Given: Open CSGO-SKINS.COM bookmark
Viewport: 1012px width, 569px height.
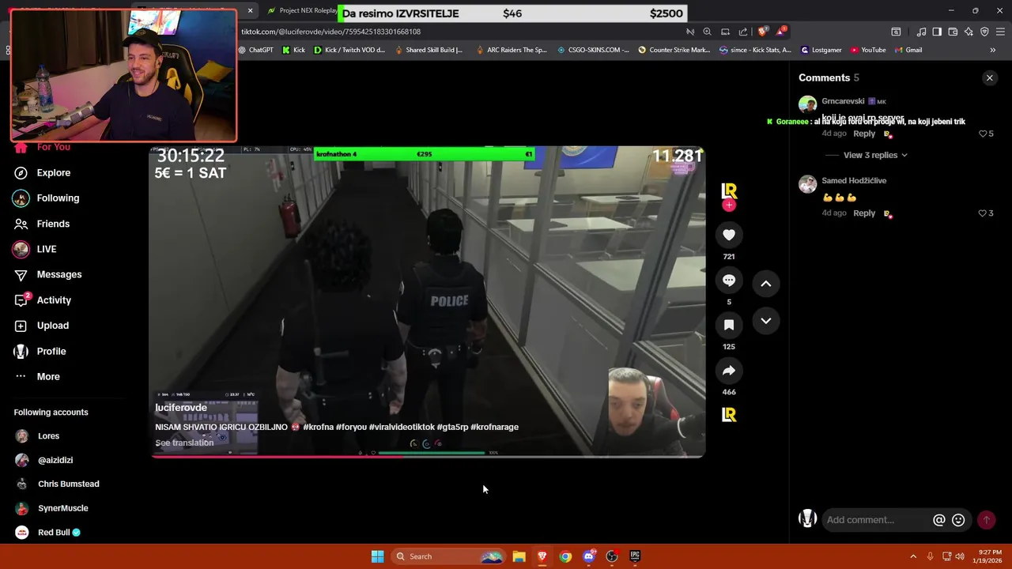Looking at the screenshot, I should coord(593,50).
